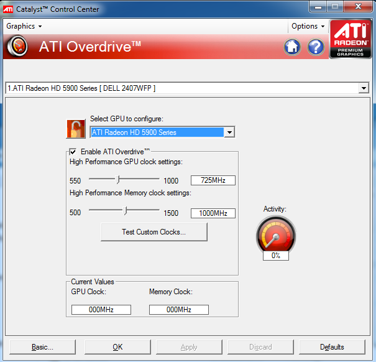Minimize the Catalyst Control Center window
This screenshot has height=362, width=376.
(318, 7)
